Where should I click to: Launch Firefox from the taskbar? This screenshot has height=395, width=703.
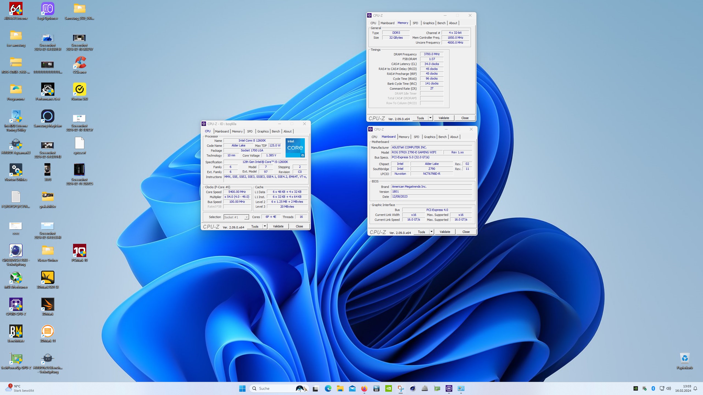pos(364,388)
